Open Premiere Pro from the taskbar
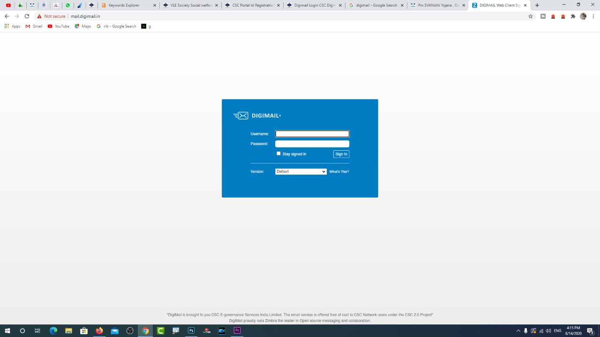This screenshot has height=337, width=600. tap(237, 330)
